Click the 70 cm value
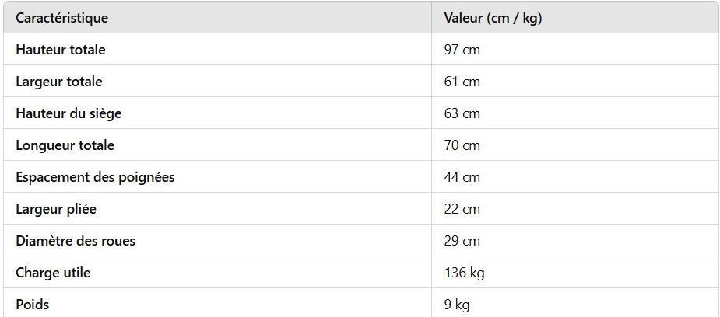This screenshot has width=720, height=317. pyautogui.click(x=462, y=145)
